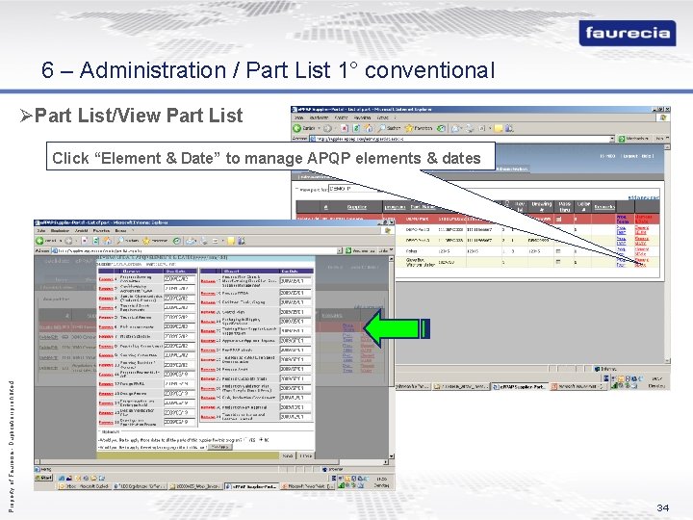Click Inbox Microsoft Outlook item on front taskbar

85,486
